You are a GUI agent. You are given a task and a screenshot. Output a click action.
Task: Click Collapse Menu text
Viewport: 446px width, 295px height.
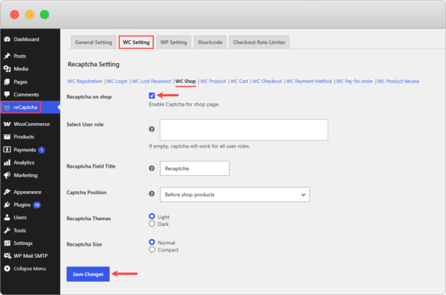click(x=30, y=268)
